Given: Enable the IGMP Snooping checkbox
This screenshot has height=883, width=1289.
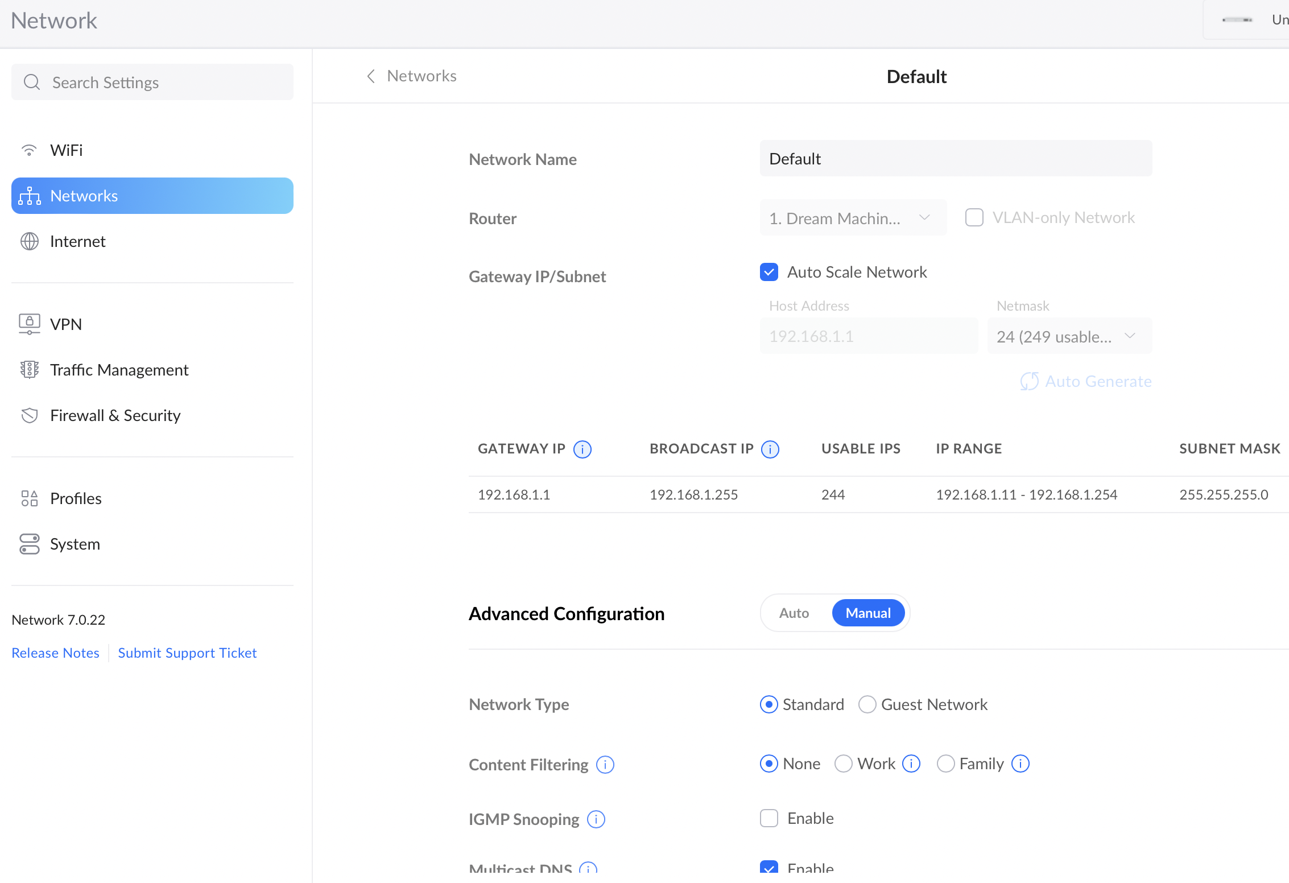Looking at the screenshot, I should (x=769, y=818).
